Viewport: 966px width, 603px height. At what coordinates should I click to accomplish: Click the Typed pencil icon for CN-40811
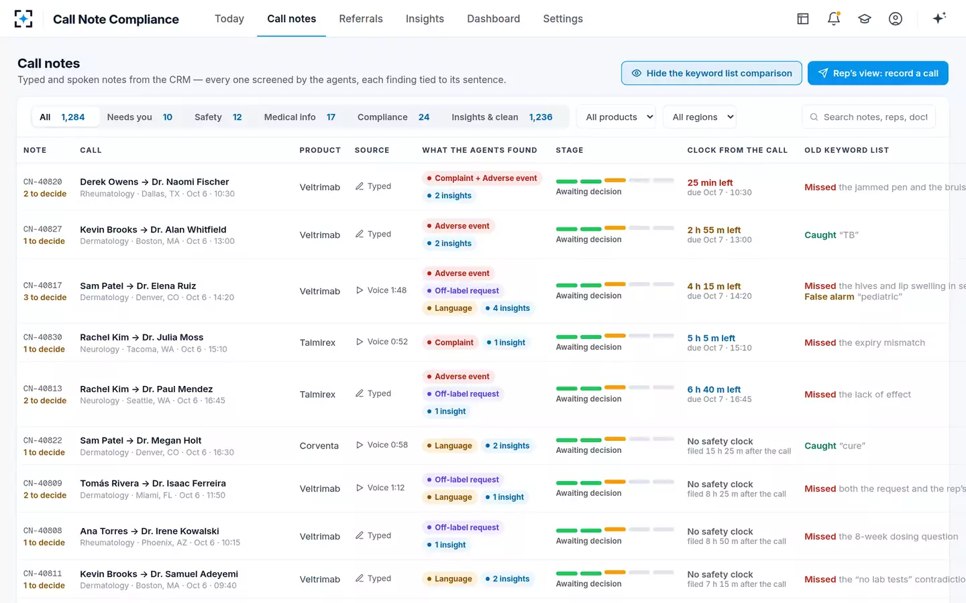360,578
